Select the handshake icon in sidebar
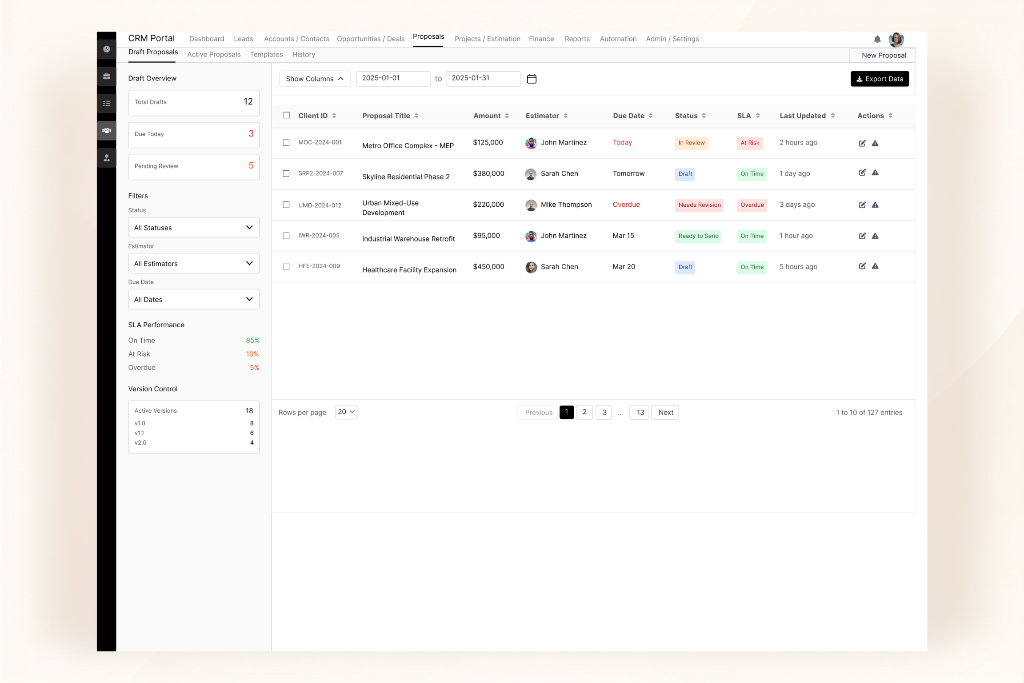This screenshot has width=1024, height=683. pyautogui.click(x=107, y=131)
